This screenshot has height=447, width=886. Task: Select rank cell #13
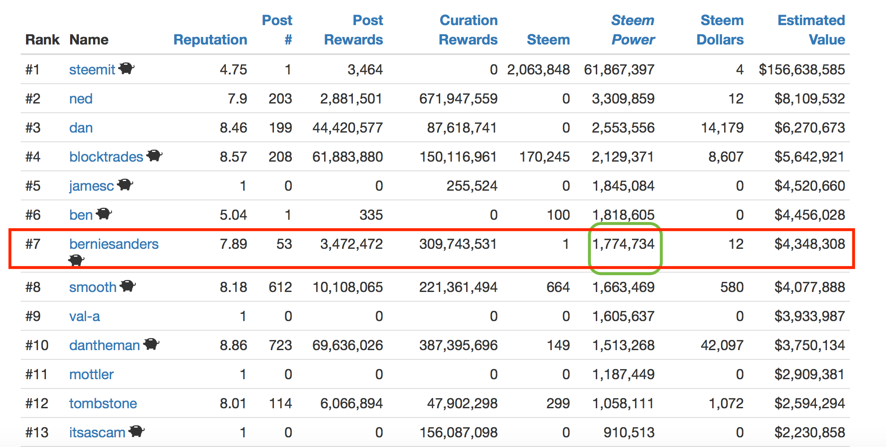pos(37,432)
